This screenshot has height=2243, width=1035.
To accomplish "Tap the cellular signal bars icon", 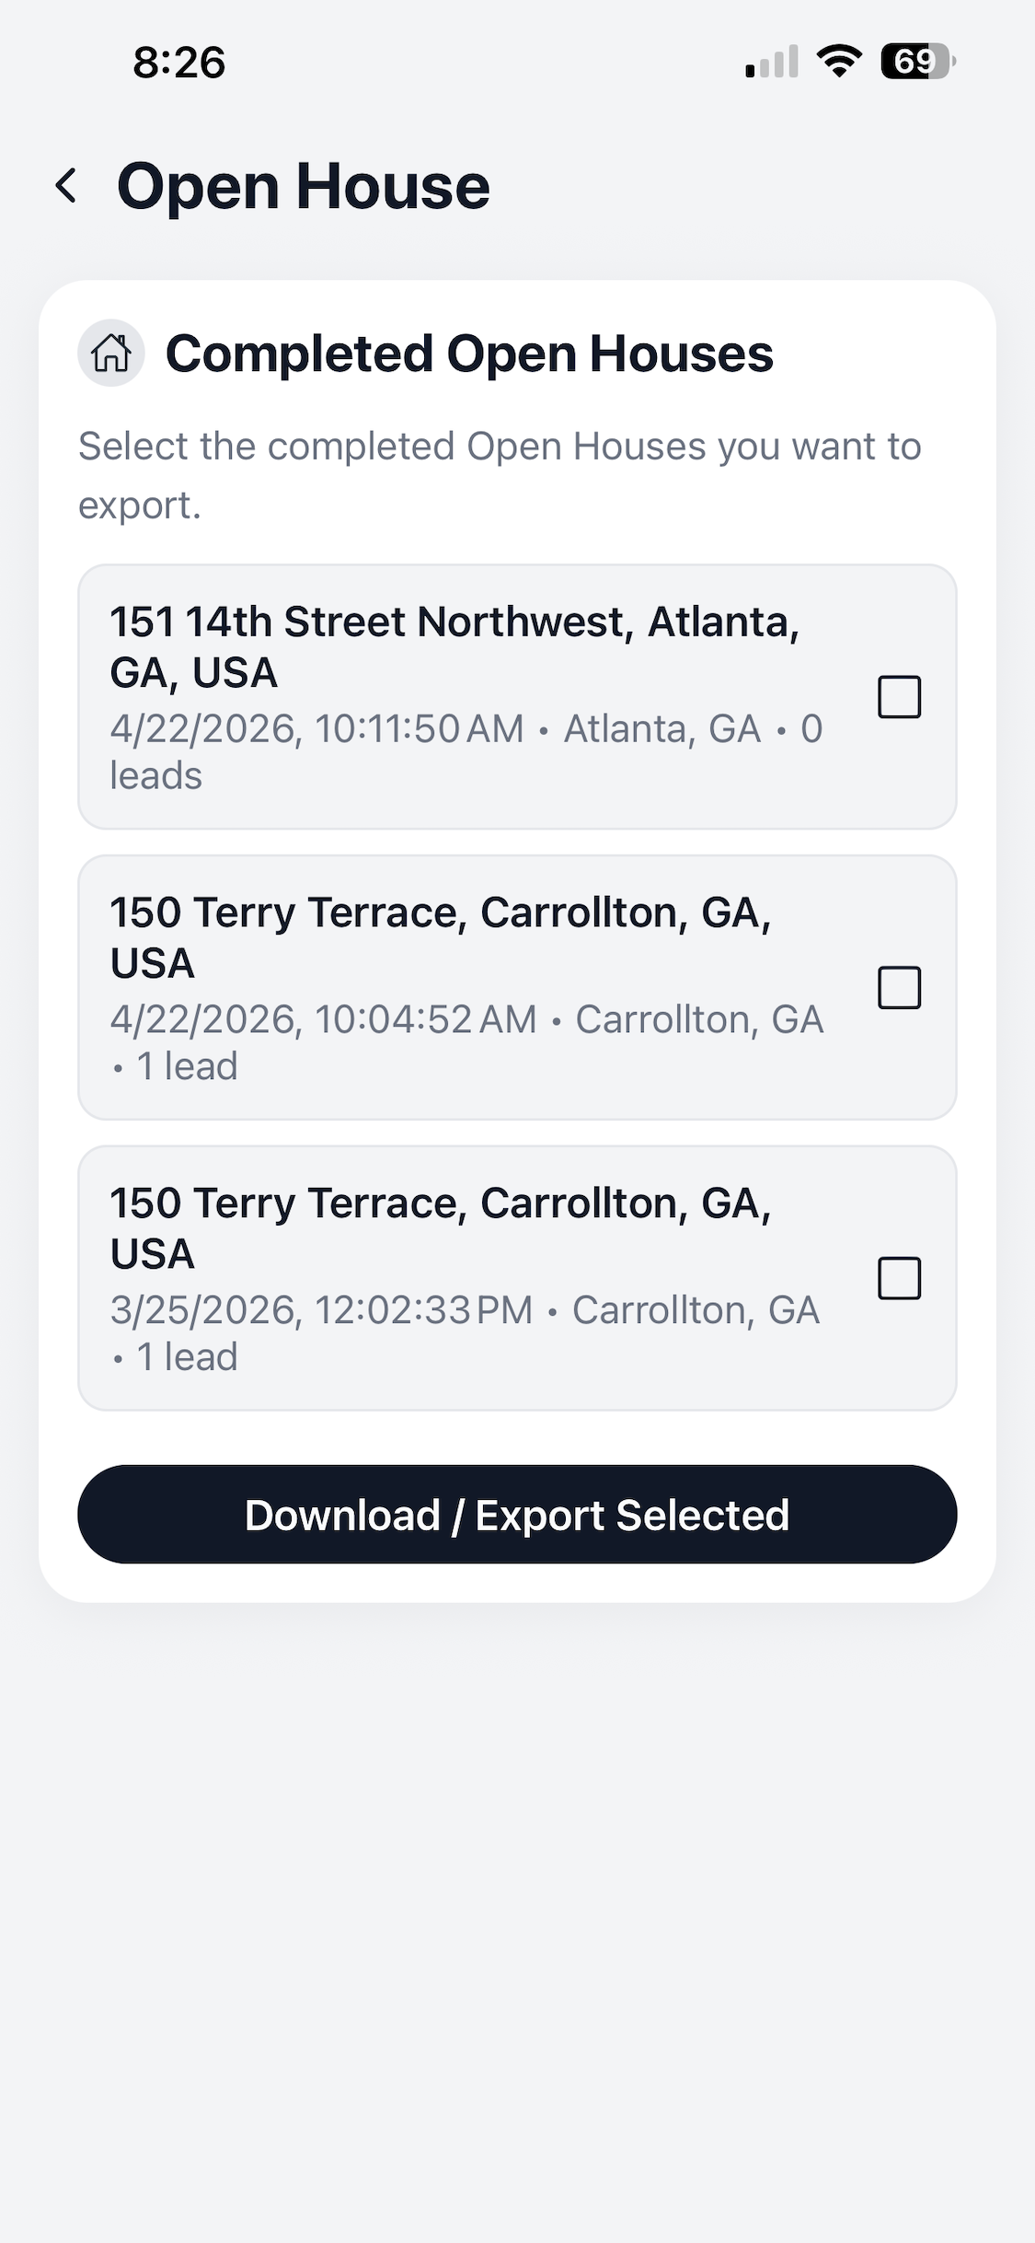I will (772, 62).
